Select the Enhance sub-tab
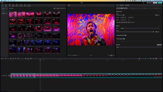This screenshot has height=92, width=163. coord(156,8)
